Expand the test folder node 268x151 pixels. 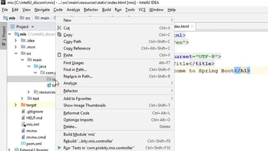tap(22, 98)
